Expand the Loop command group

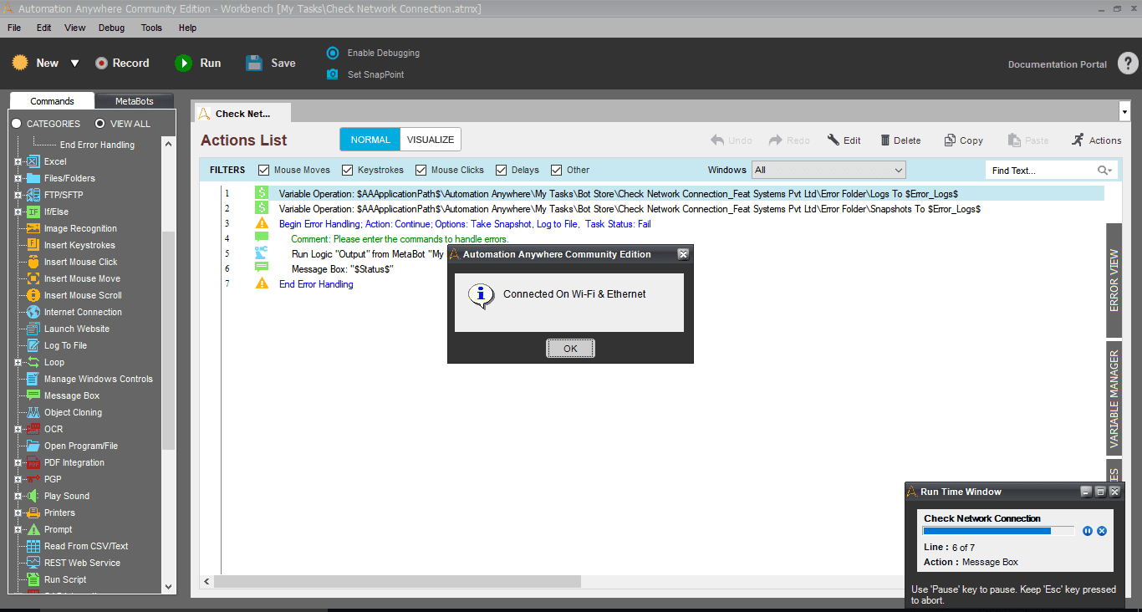click(18, 362)
